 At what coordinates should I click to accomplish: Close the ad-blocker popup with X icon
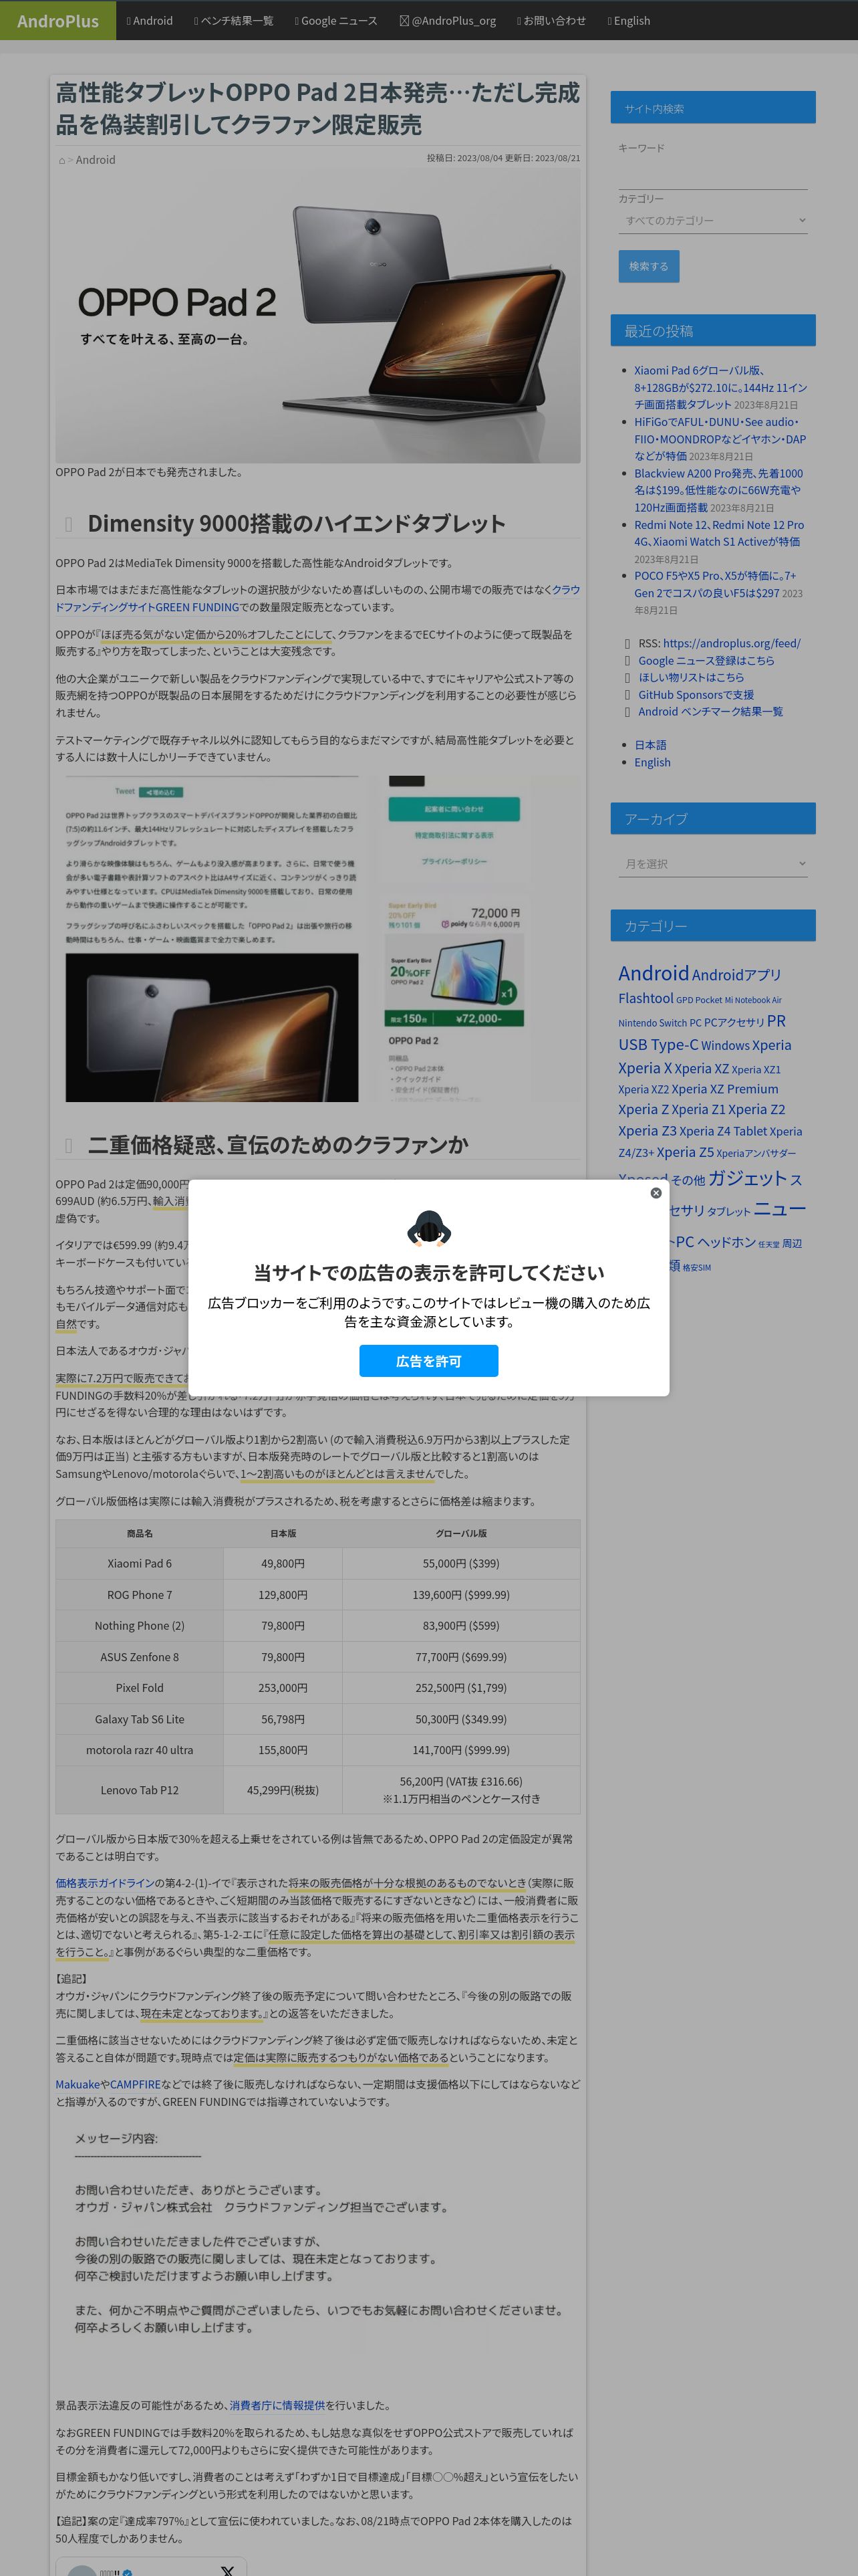656,1193
